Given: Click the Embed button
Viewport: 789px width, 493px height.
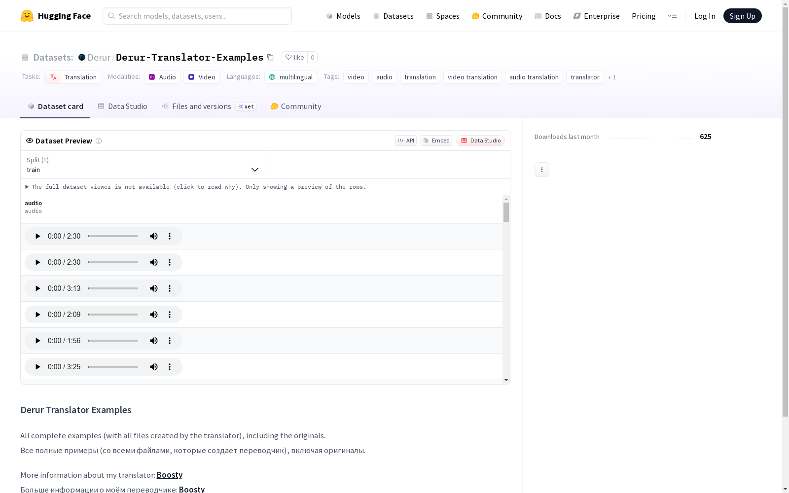Looking at the screenshot, I should (436, 141).
